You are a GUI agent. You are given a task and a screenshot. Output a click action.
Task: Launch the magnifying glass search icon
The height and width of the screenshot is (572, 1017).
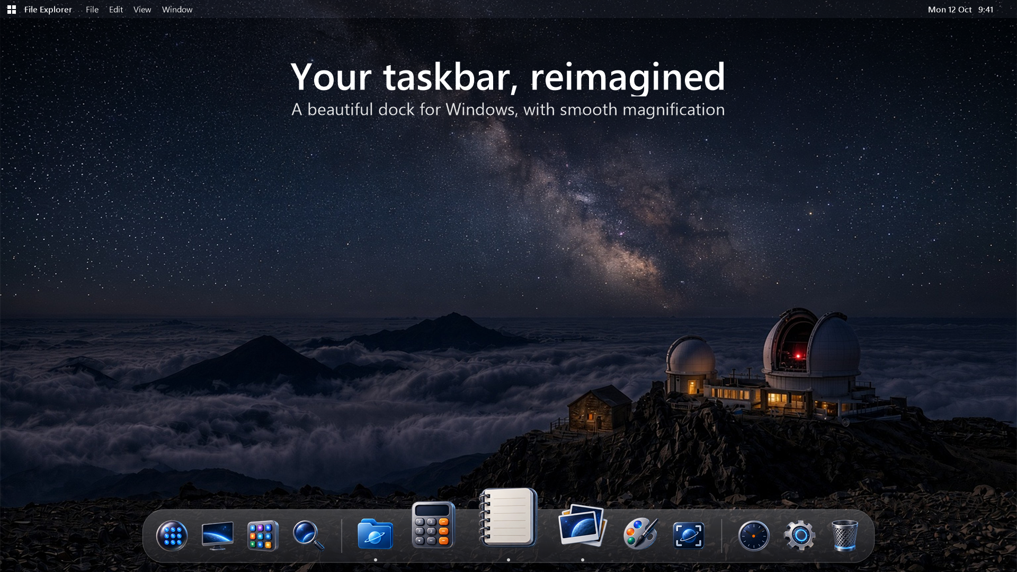(x=308, y=535)
